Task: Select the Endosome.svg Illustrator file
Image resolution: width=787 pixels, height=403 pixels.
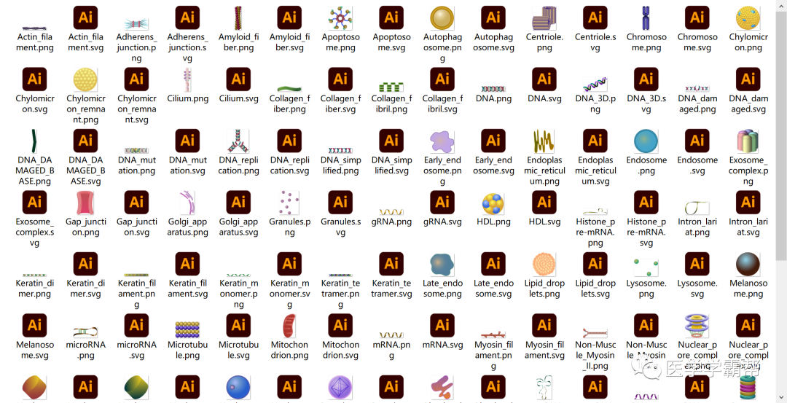Action: point(697,141)
